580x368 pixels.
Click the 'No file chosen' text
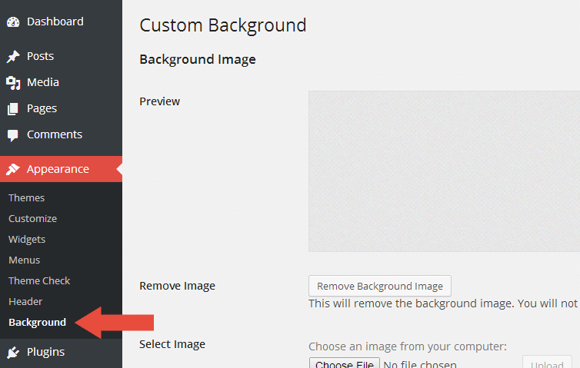(420, 364)
